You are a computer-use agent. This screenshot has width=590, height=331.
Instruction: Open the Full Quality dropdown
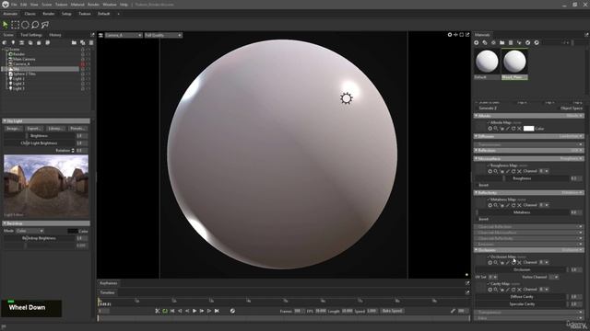click(163, 35)
